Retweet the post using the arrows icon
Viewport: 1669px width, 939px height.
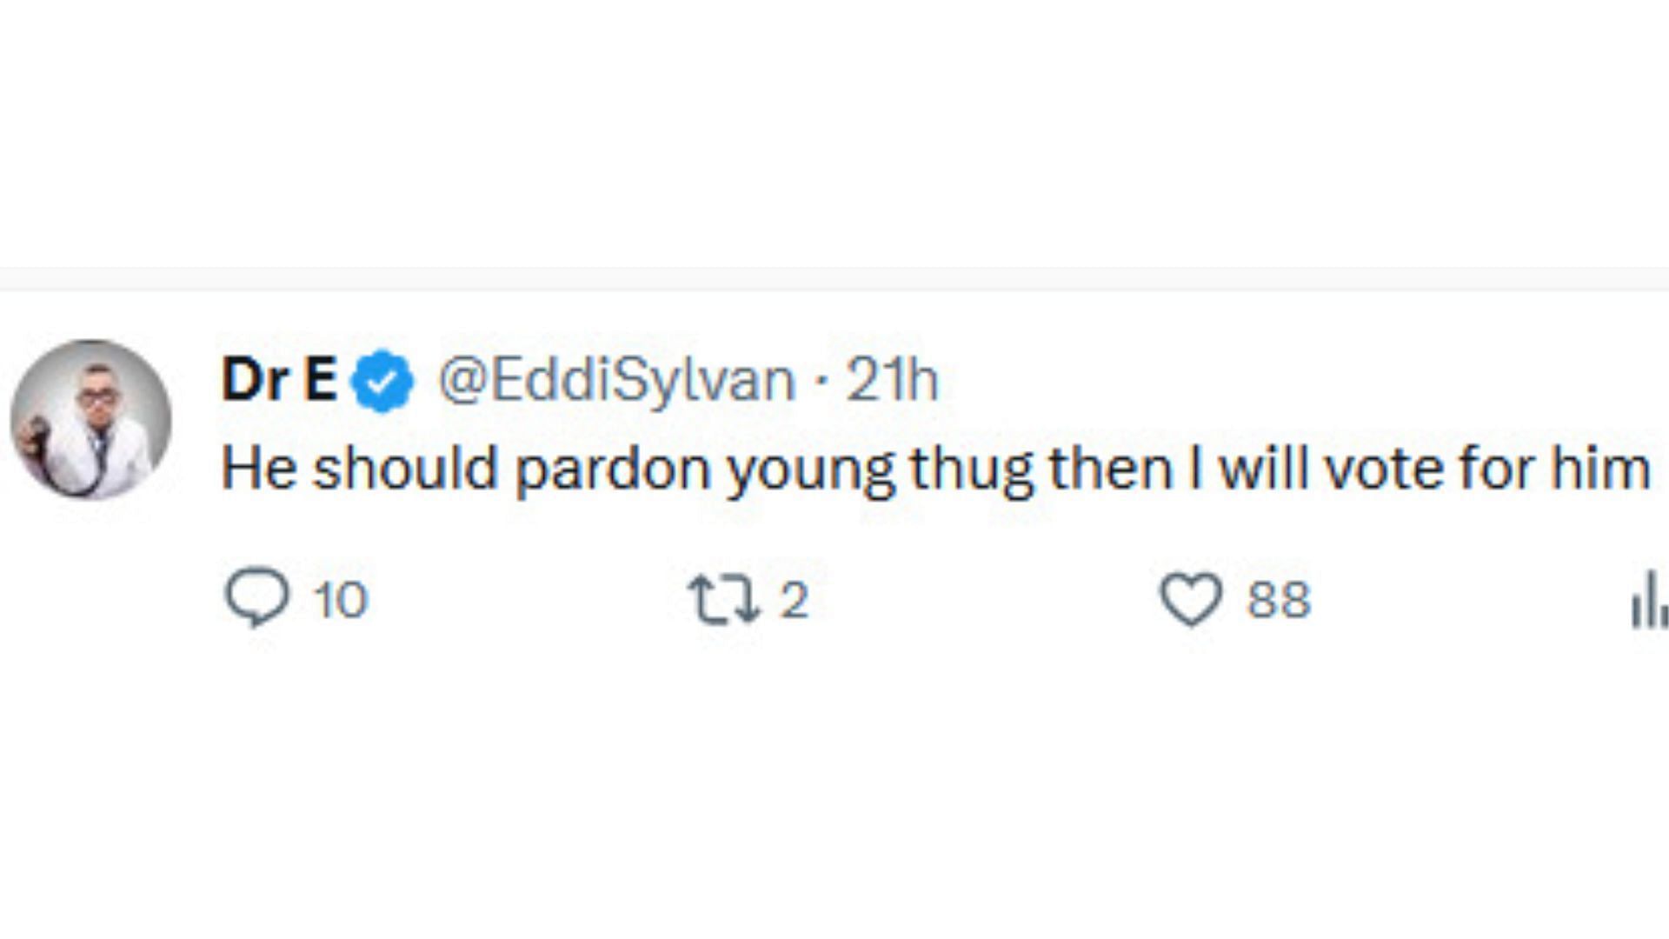coord(723,599)
